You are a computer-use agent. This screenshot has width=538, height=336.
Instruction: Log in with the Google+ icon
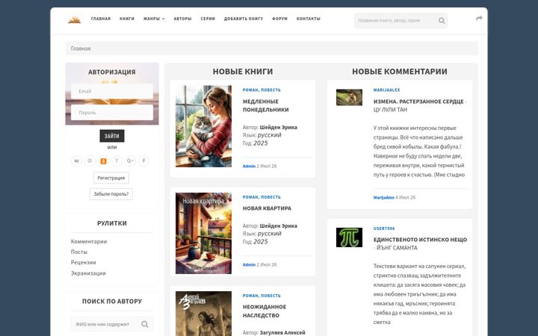[130, 161]
